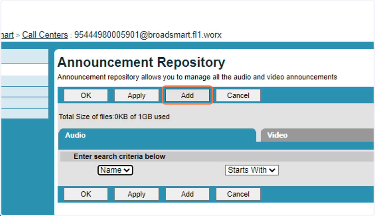Open the Name search criteria dropdown
Screen dimensions: 375x216
pyautogui.click(x=115, y=170)
